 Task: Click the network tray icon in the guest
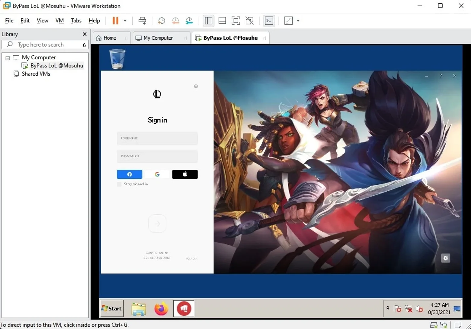click(x=409, y=309)
